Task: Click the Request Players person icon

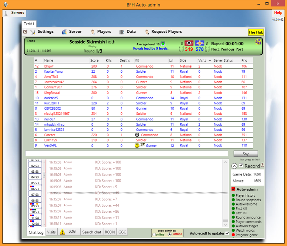Action: (147, 32)
